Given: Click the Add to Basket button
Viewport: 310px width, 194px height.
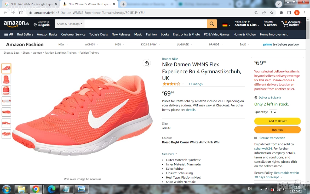Looking at the screenshot, I should click(x=277, y=121).
